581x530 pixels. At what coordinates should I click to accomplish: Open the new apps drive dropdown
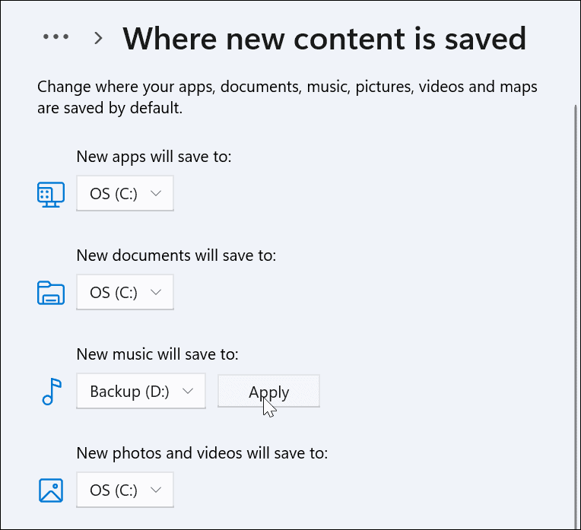pyautogui.click(x=125, y=194)
